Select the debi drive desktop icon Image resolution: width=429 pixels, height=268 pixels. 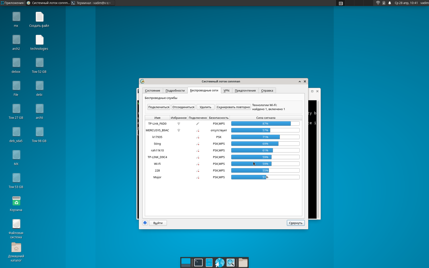coord(39,86)
